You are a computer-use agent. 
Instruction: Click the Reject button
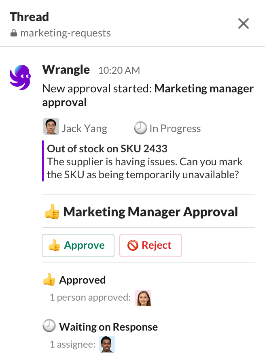(150, 245)
